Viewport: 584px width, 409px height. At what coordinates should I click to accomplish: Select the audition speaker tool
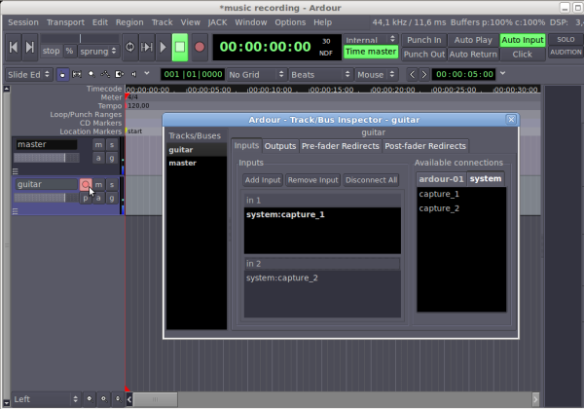(x=133, y=75)
